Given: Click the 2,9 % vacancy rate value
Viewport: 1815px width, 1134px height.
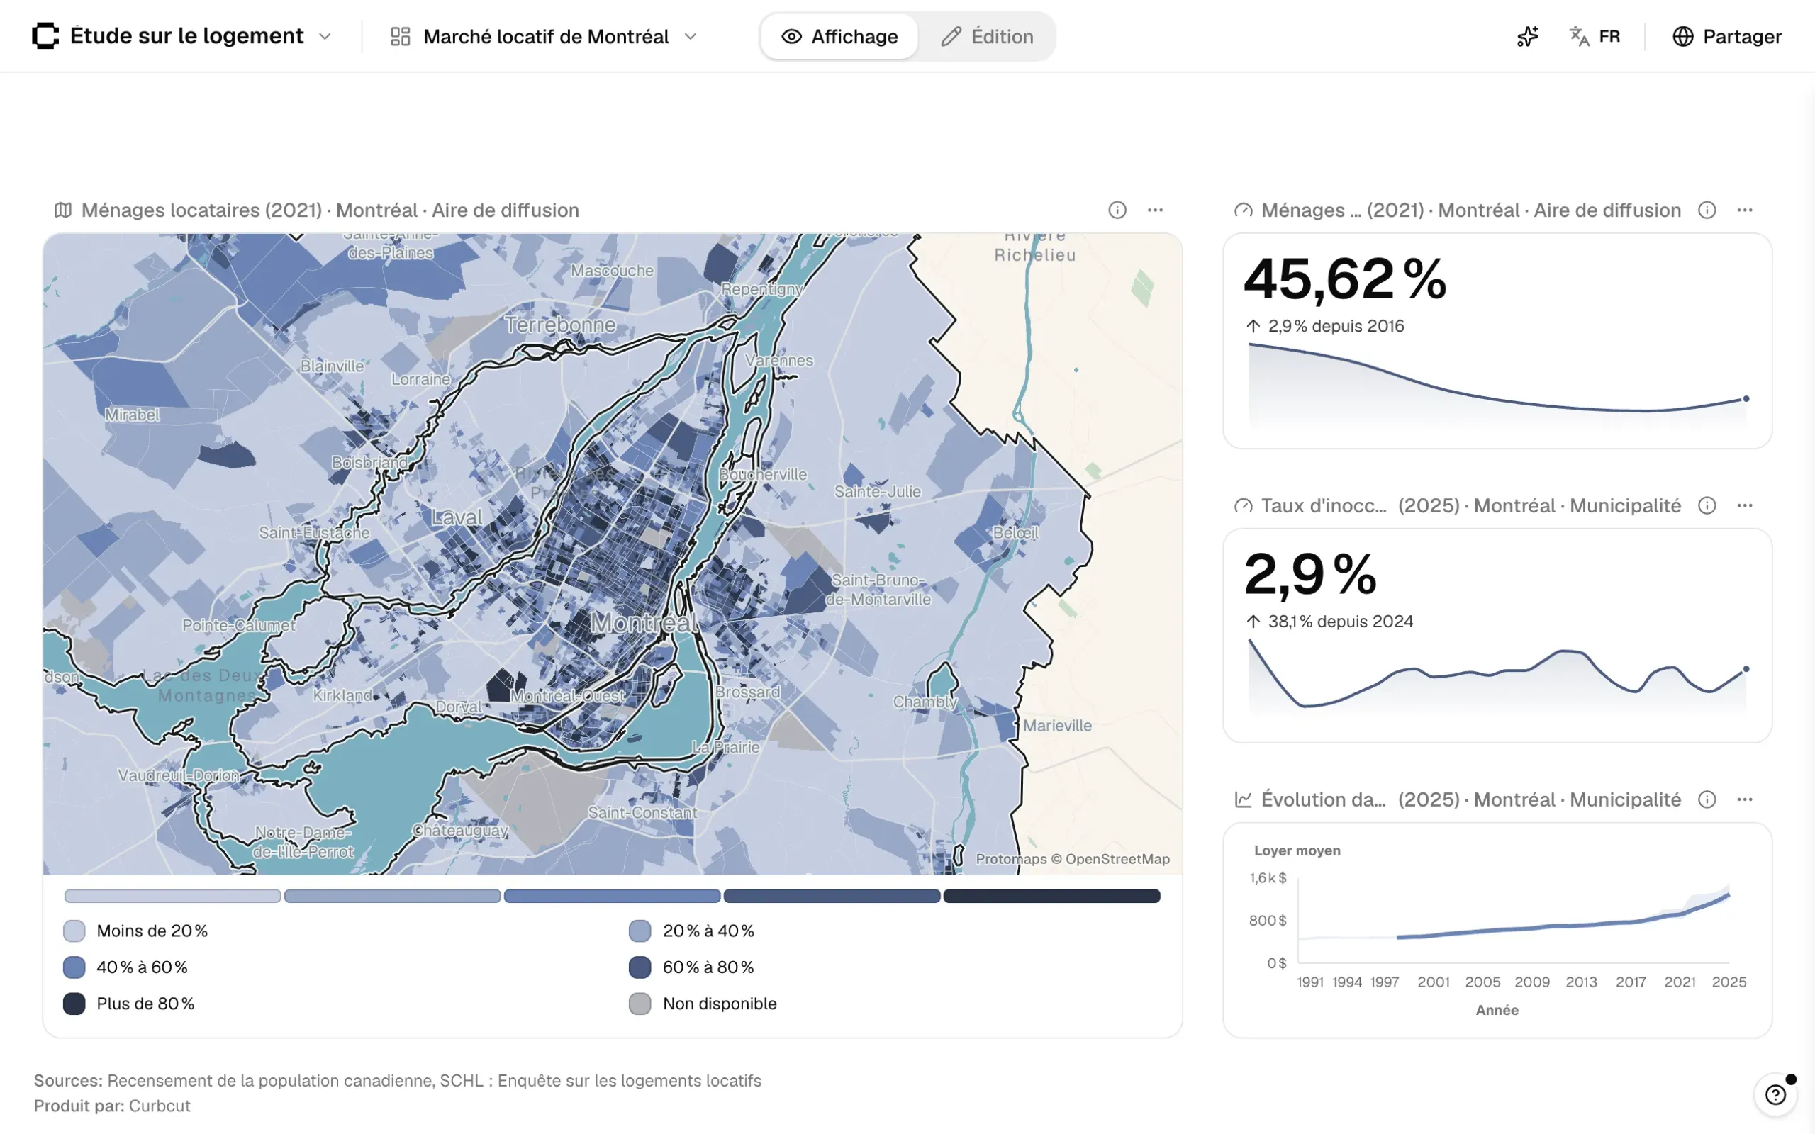Looking at the screenshot, I should point(1310,575).
